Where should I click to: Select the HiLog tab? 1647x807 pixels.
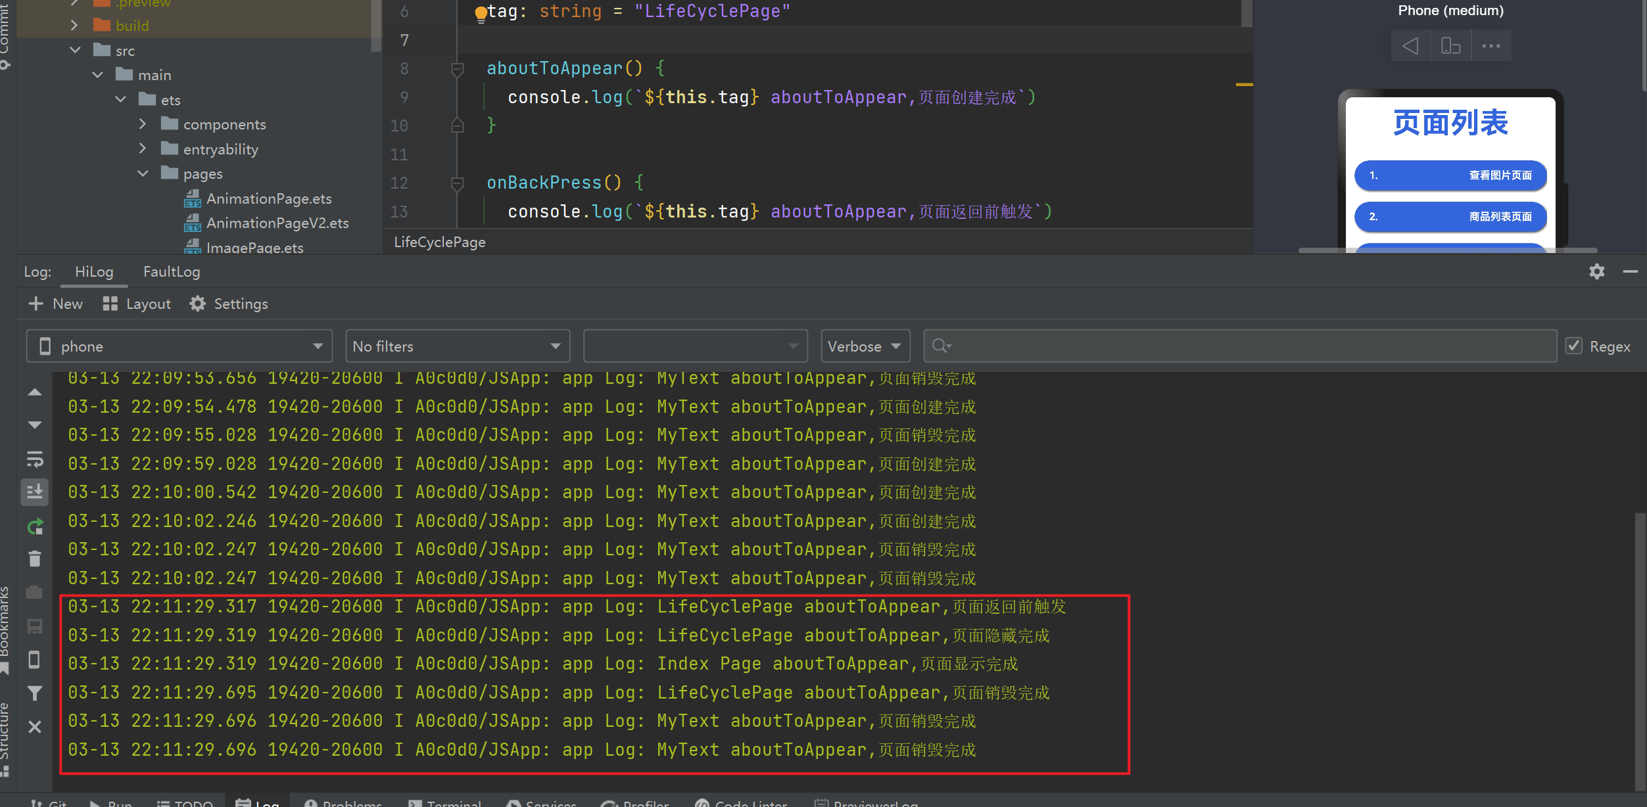pos(94,271)
